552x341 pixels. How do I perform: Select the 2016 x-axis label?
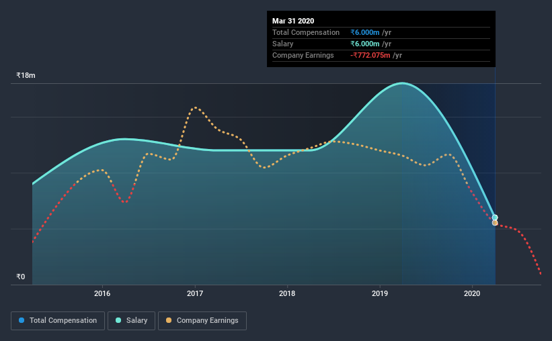(102, 293)
